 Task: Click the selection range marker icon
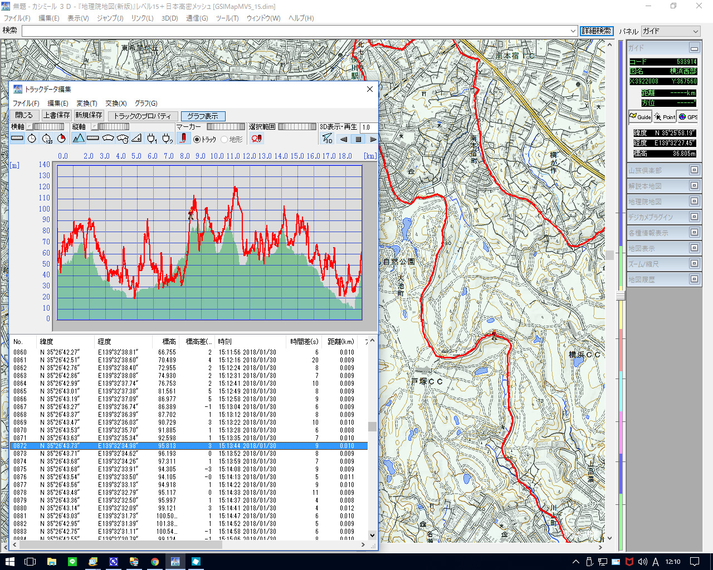click(256, 139)
